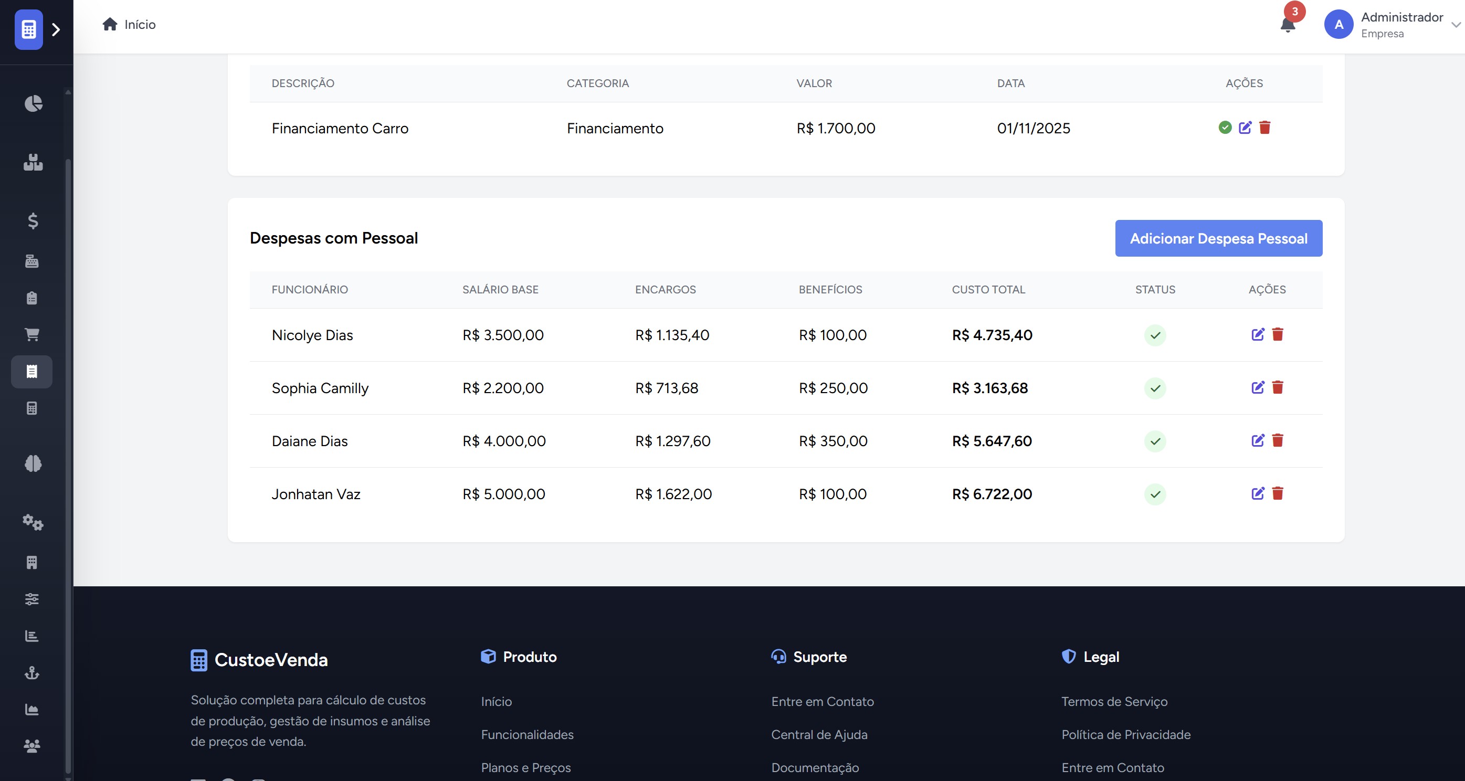The width and height of the screenshot is (1465, 781).
Task: Open the gears settings sidebar icon
Action: tap(33, 522)
